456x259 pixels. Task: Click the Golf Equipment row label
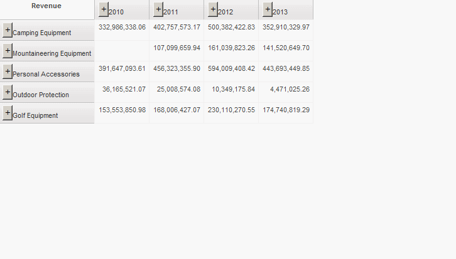35,115
